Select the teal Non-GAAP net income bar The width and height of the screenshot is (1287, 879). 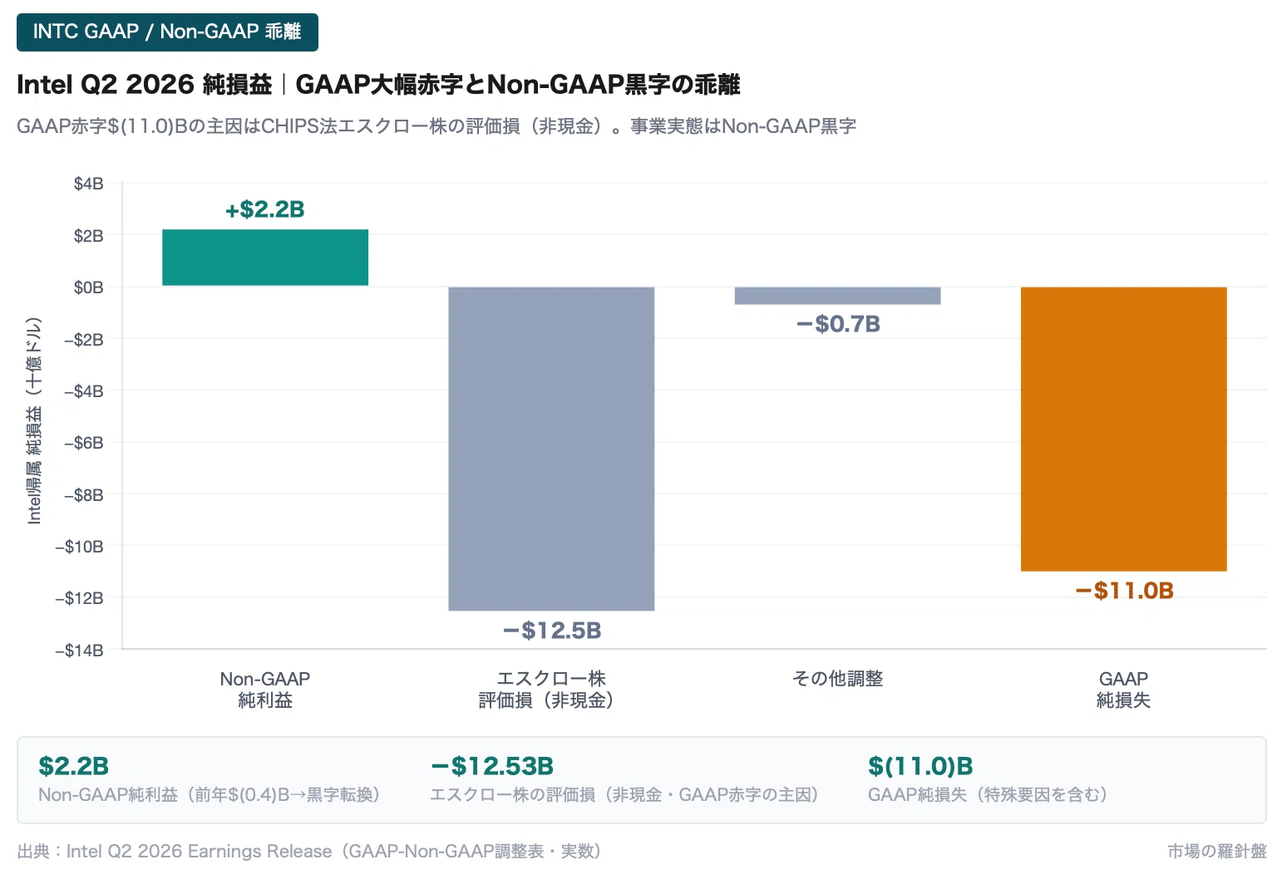pos(265,258)
